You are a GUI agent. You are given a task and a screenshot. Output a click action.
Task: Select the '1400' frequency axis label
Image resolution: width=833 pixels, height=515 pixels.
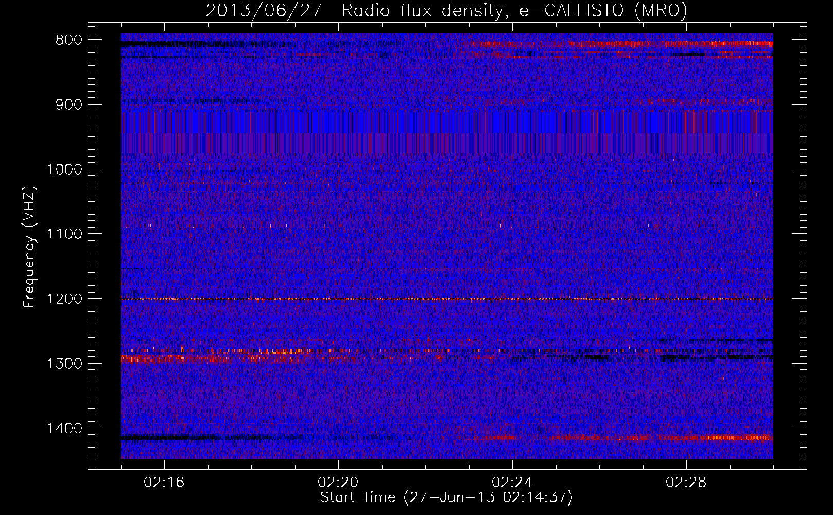64,428
